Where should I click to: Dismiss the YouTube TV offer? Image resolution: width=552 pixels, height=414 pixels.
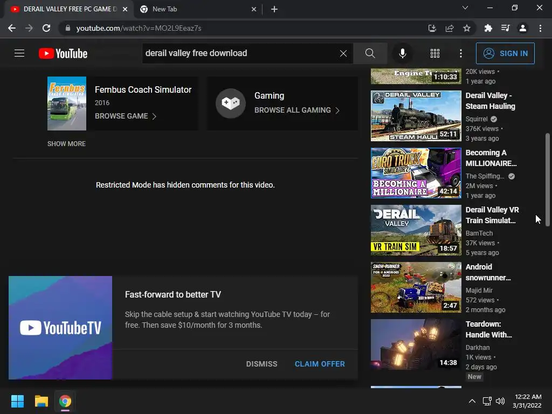[x=261, y=364]
